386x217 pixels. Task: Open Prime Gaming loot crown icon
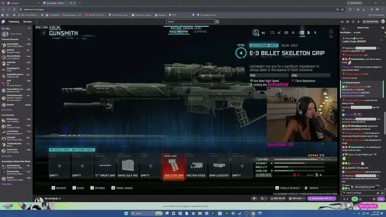coord(342,22)
